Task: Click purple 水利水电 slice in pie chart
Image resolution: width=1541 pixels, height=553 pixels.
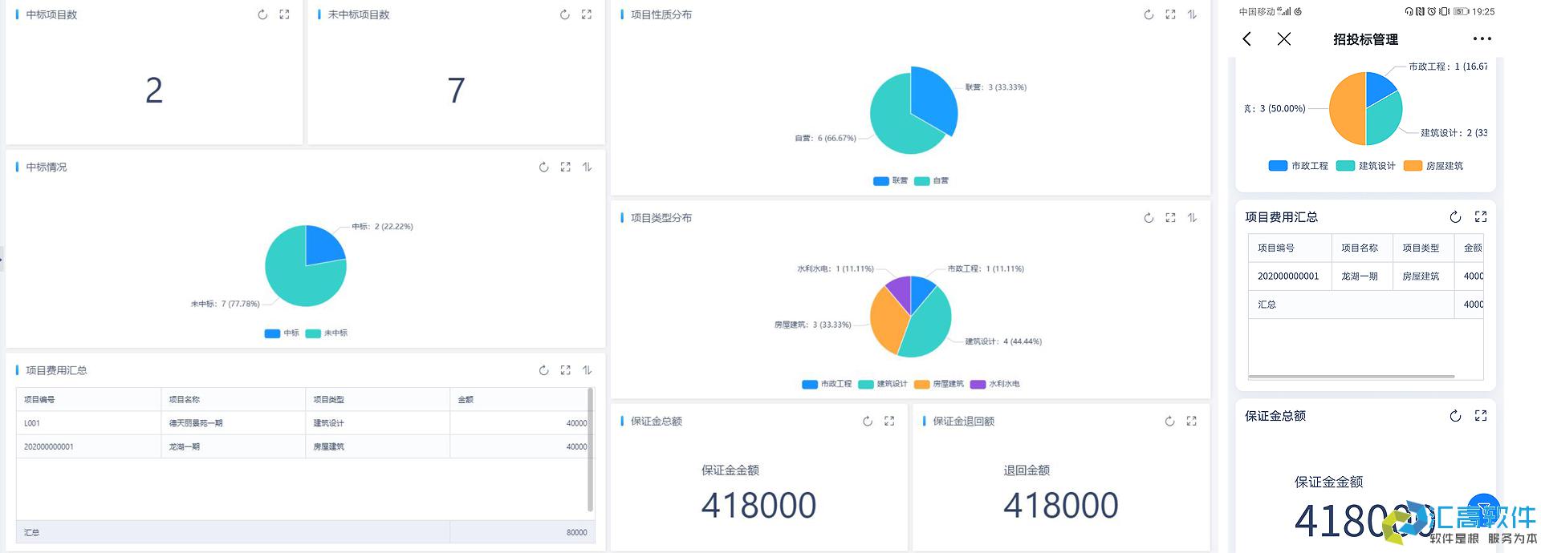Action: (x=901, y=292)
